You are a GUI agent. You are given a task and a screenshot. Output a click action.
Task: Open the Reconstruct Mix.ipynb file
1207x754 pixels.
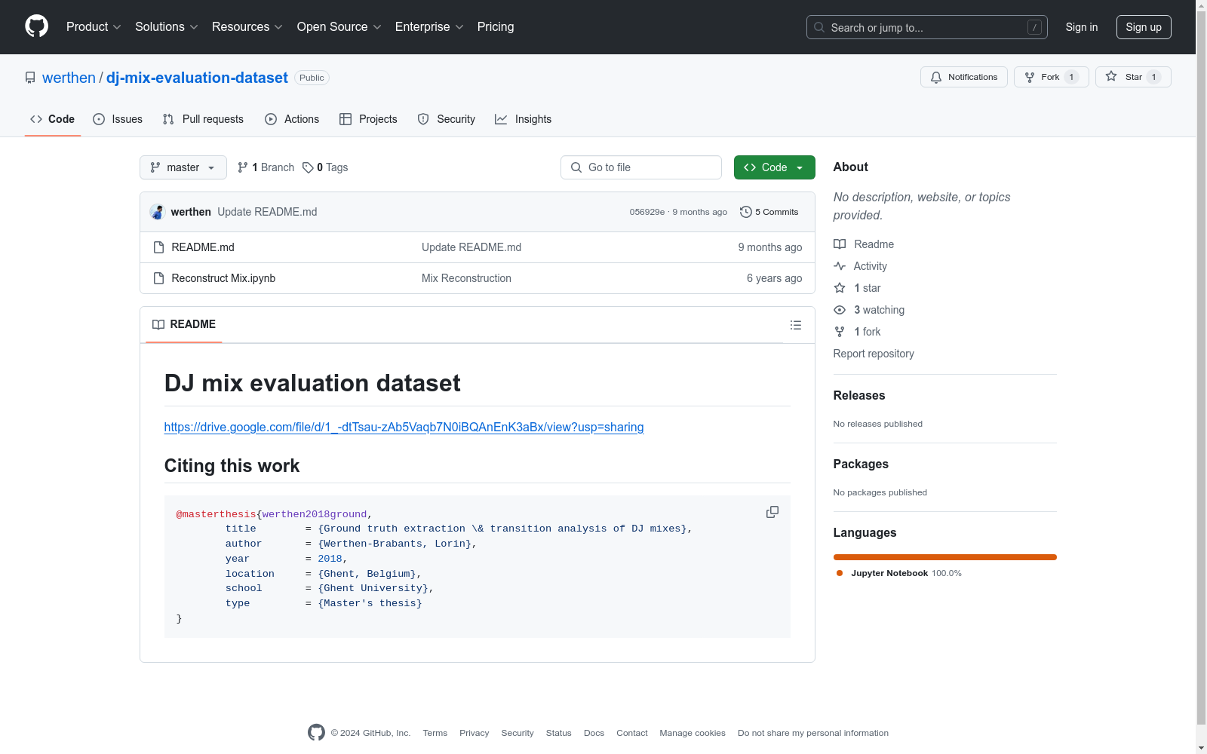coord(223,278)
